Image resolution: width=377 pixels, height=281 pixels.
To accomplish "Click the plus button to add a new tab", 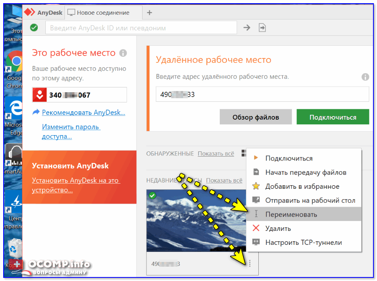I will 150,12.
